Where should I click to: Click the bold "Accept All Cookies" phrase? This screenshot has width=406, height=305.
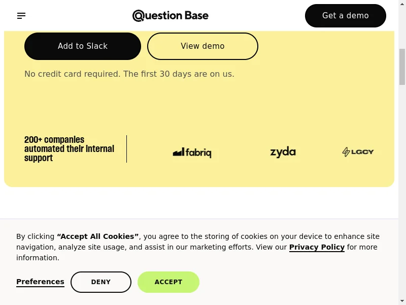(98, 236)
